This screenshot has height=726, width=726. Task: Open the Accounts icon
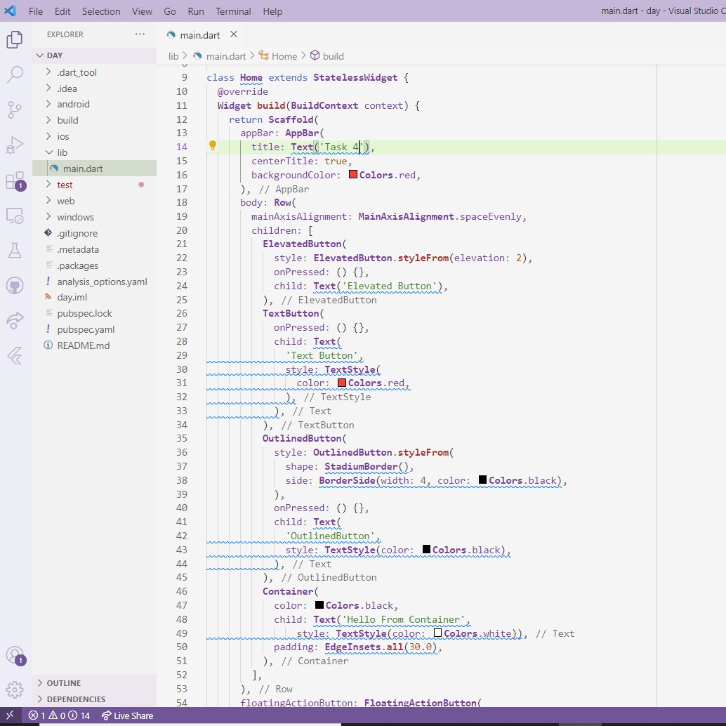click(15, 655)
